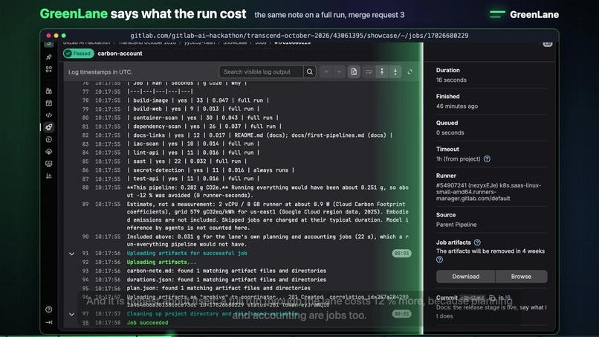
Task: Click the 'docs-links' log row
Action: (x=260, y=135)
